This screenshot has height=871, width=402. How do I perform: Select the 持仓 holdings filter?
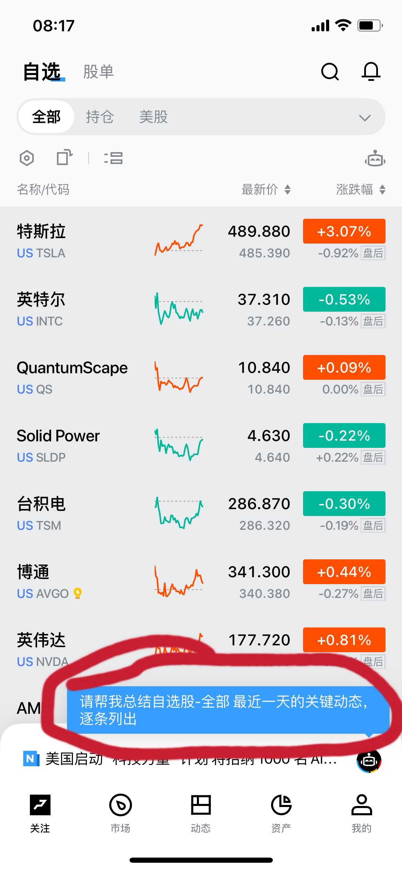click(x=100, y=117)
